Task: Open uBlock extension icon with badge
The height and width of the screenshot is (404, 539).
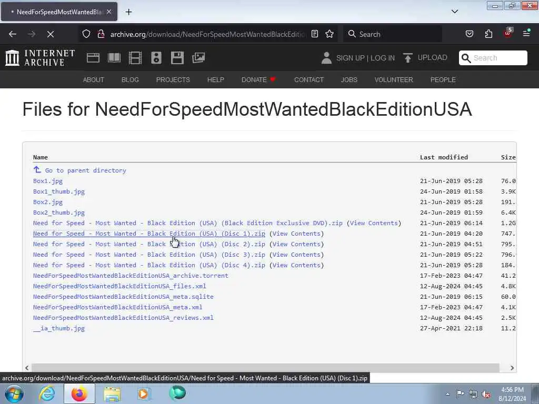Action: [508, 33]
